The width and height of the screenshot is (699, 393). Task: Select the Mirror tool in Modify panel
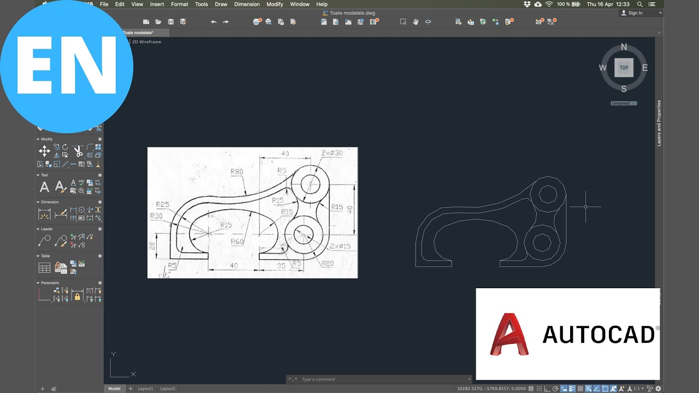coord(57,156)
